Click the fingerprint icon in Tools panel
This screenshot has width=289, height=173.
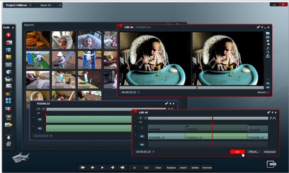[9, 144]
